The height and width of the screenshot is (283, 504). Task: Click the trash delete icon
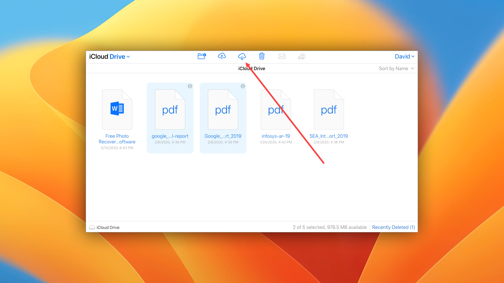click(262, 56)
